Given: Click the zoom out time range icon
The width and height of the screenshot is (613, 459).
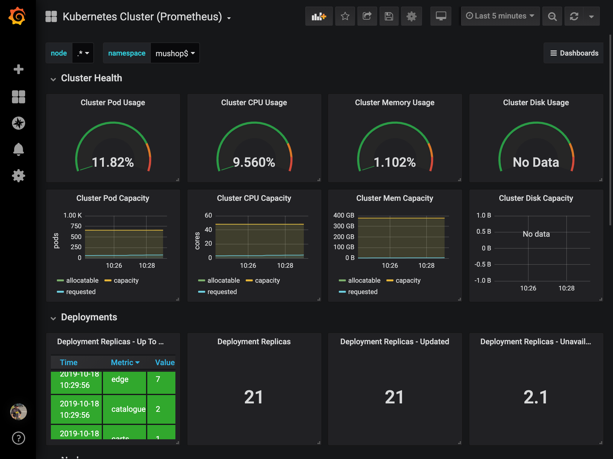Looking at the screenshot, I should (552, 16).
